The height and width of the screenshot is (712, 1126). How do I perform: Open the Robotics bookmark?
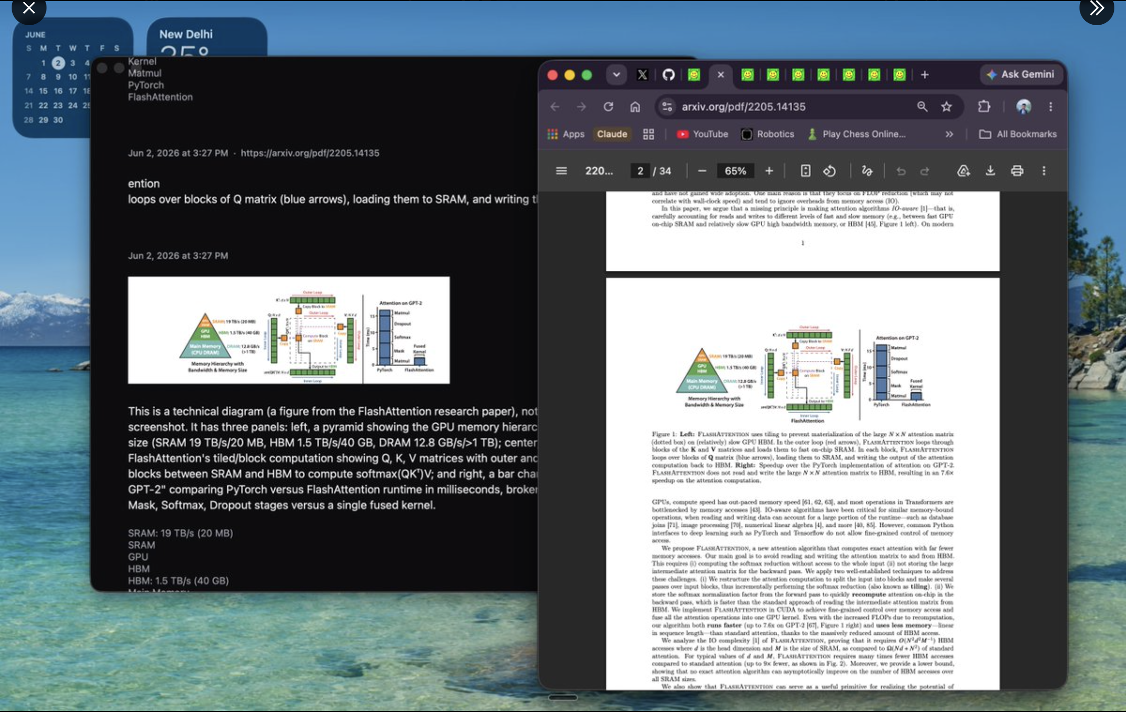pyautogui.click(x=768, y=134)
